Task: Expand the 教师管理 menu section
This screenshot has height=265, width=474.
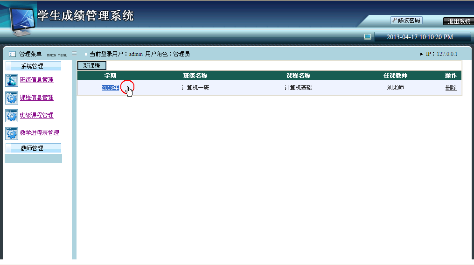Action: 33,148
